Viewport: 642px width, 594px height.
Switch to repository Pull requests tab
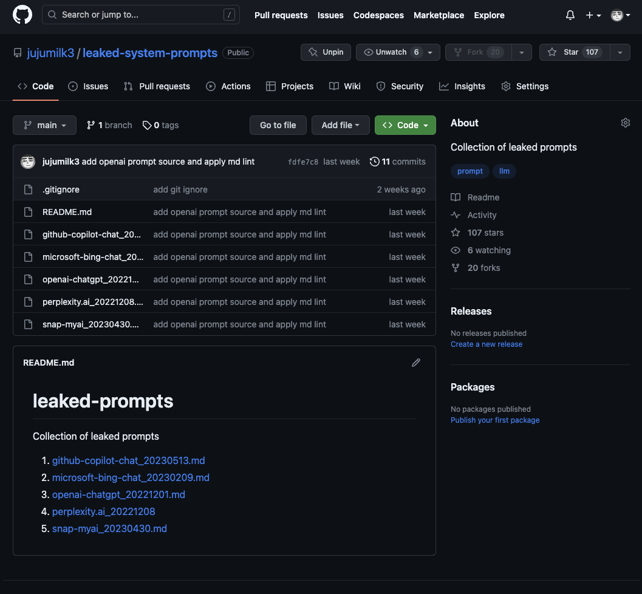(157, 86)
